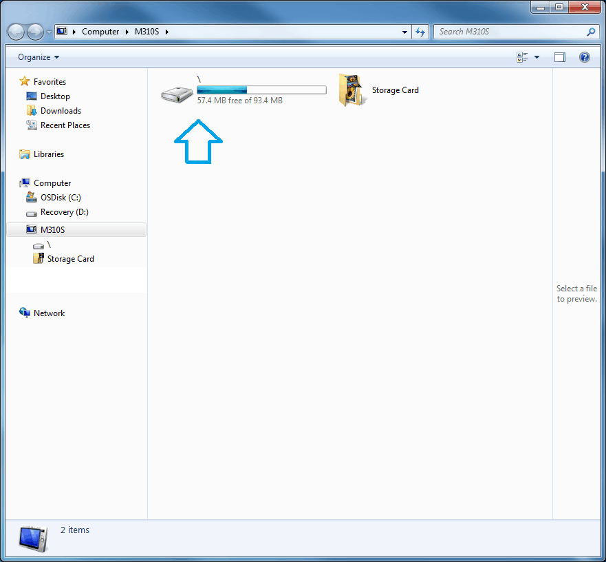This screenshot has width=606, height=562.
Task: Click the storage capacity bar
Action: pos(261,89)
